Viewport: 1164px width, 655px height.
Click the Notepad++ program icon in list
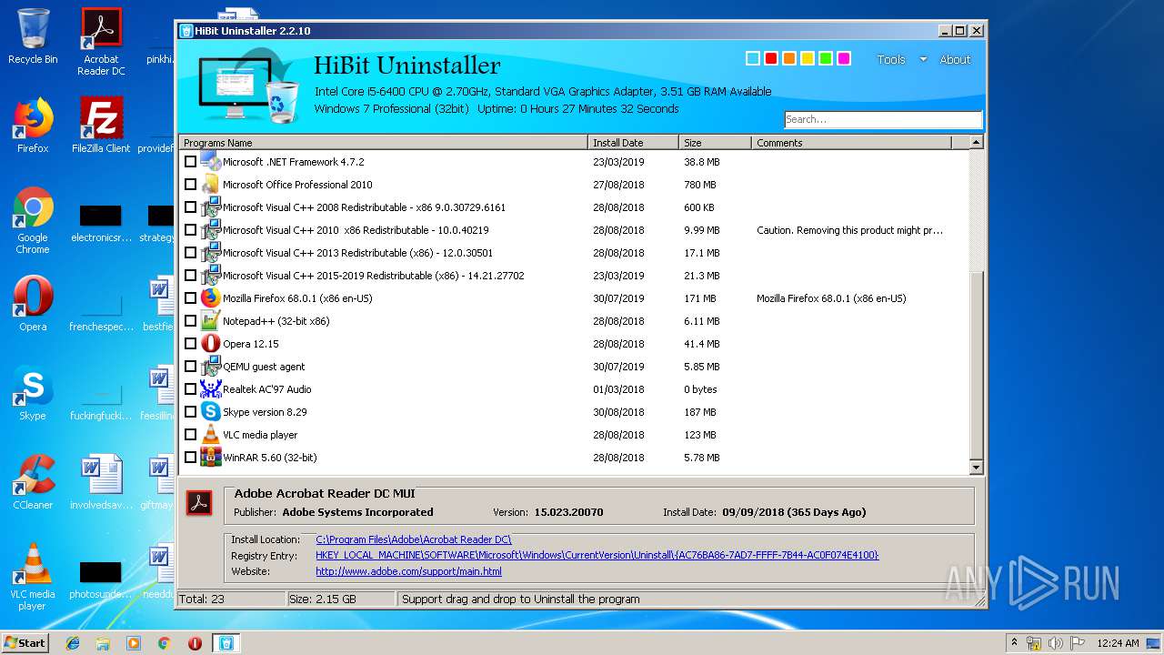tap(210, 321)
